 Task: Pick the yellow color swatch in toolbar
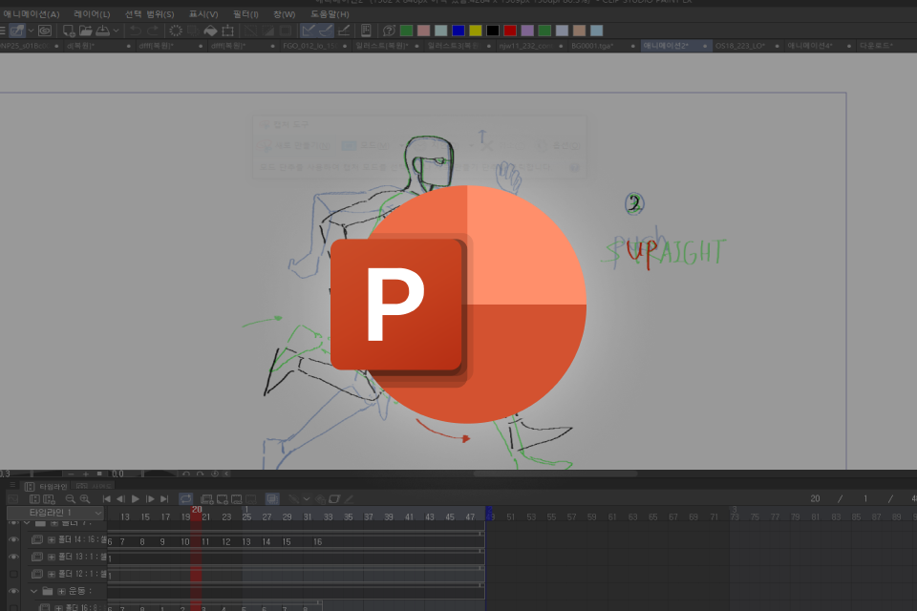476,31
